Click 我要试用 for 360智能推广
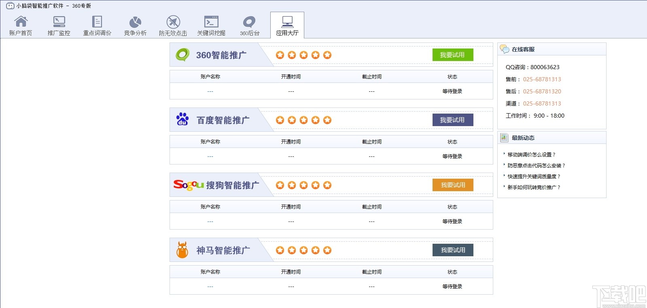Screen dimensions: 647x308 (x=453, y=55)
